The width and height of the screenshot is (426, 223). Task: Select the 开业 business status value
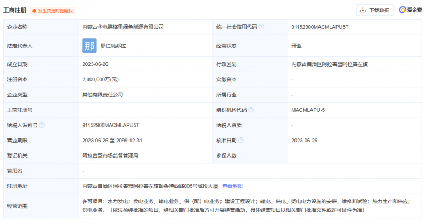click(x=297, y=46)
